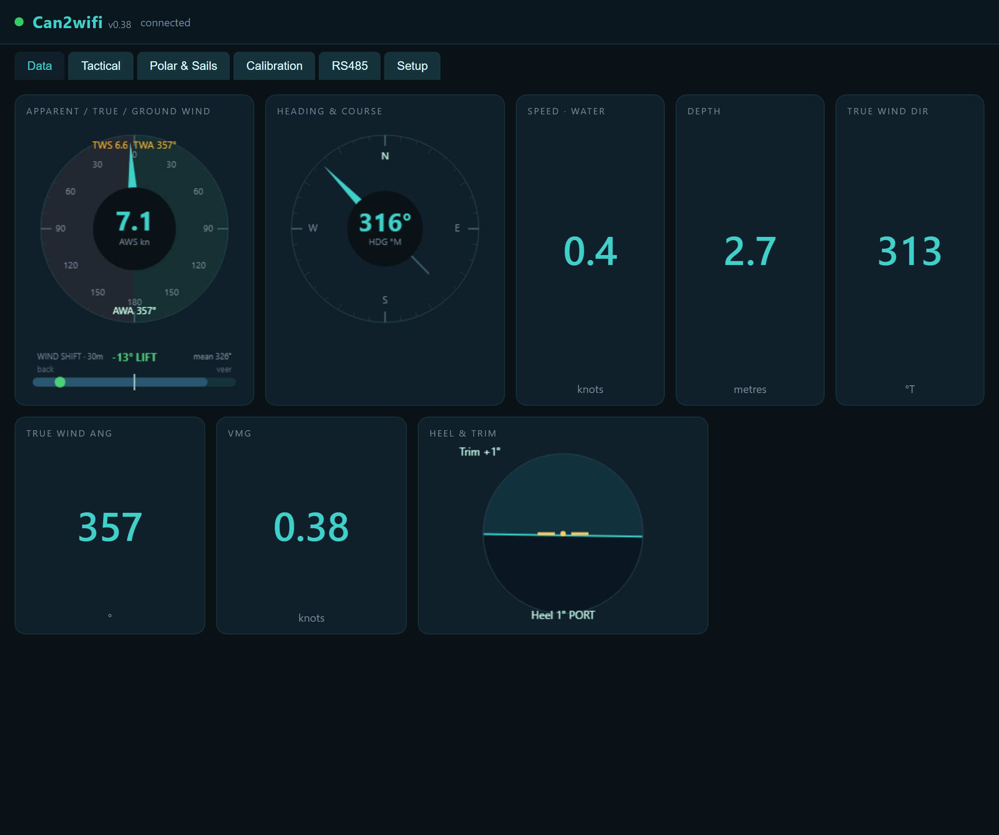Screen dimensions: 999x835
Task: Click the v0.38 version label
Action: (x=119, y=24)
